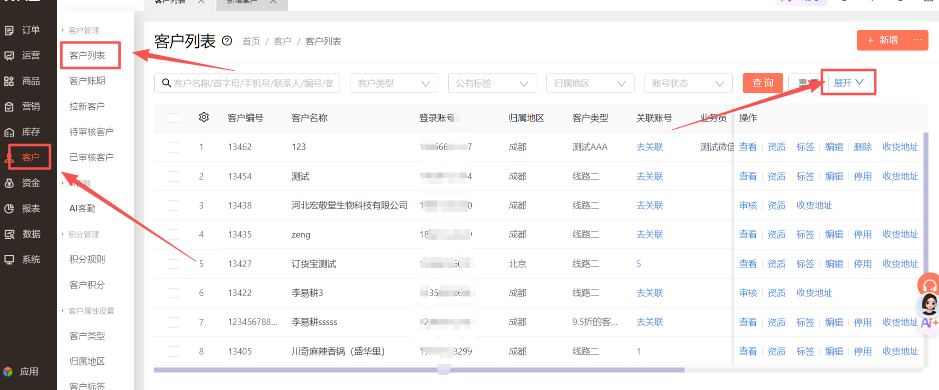Image resolution: width=939 pixels, height=390 pixels.
Task: Tick the checkbox for zeng row
Action: pyautogui.click(x=174, y=234)
